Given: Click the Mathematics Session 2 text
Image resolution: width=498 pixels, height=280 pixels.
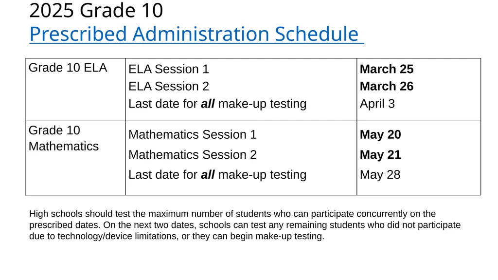Looking at the screenshot, I should (193, 155).
